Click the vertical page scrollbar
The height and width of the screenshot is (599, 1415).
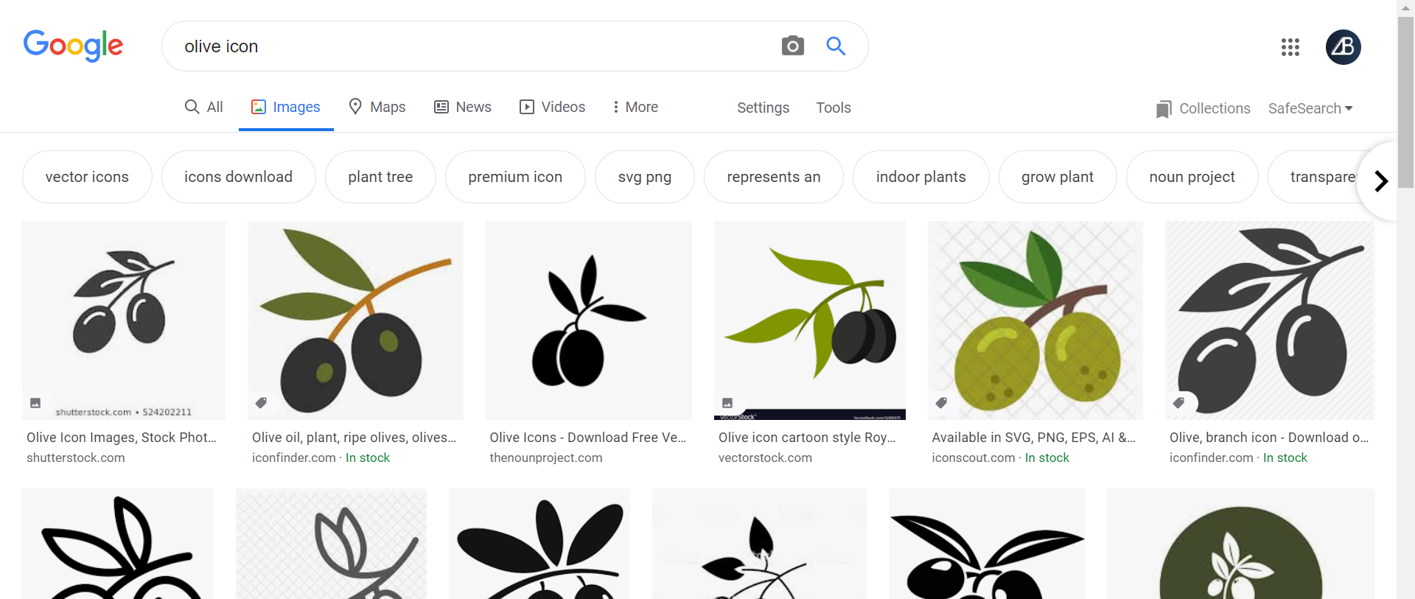click(1405, 102)
